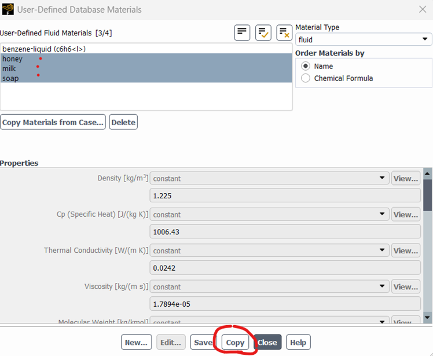Click the toggle list selection icon

pos(242,32)
